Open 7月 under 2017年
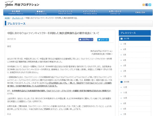153x116 pixels. 135,44
